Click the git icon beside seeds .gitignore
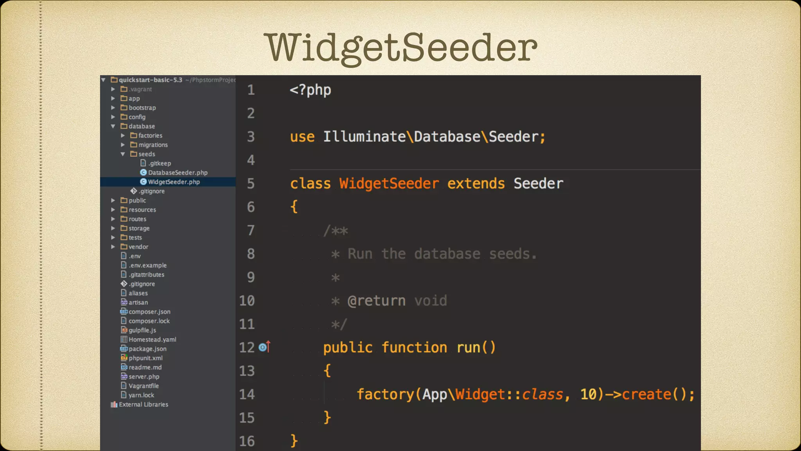Viewport: 801px width, 451px height. 134,191
